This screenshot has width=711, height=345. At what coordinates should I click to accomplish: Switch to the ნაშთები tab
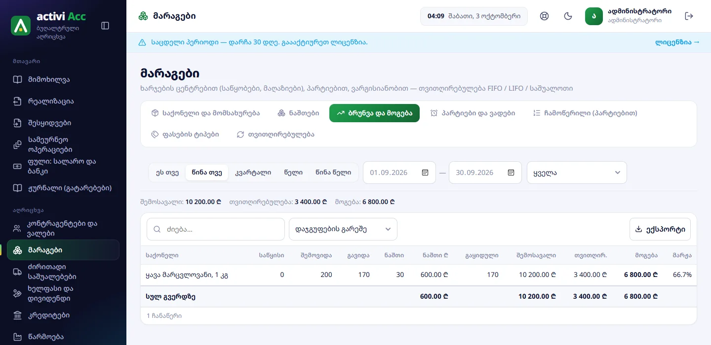(298, 113)
